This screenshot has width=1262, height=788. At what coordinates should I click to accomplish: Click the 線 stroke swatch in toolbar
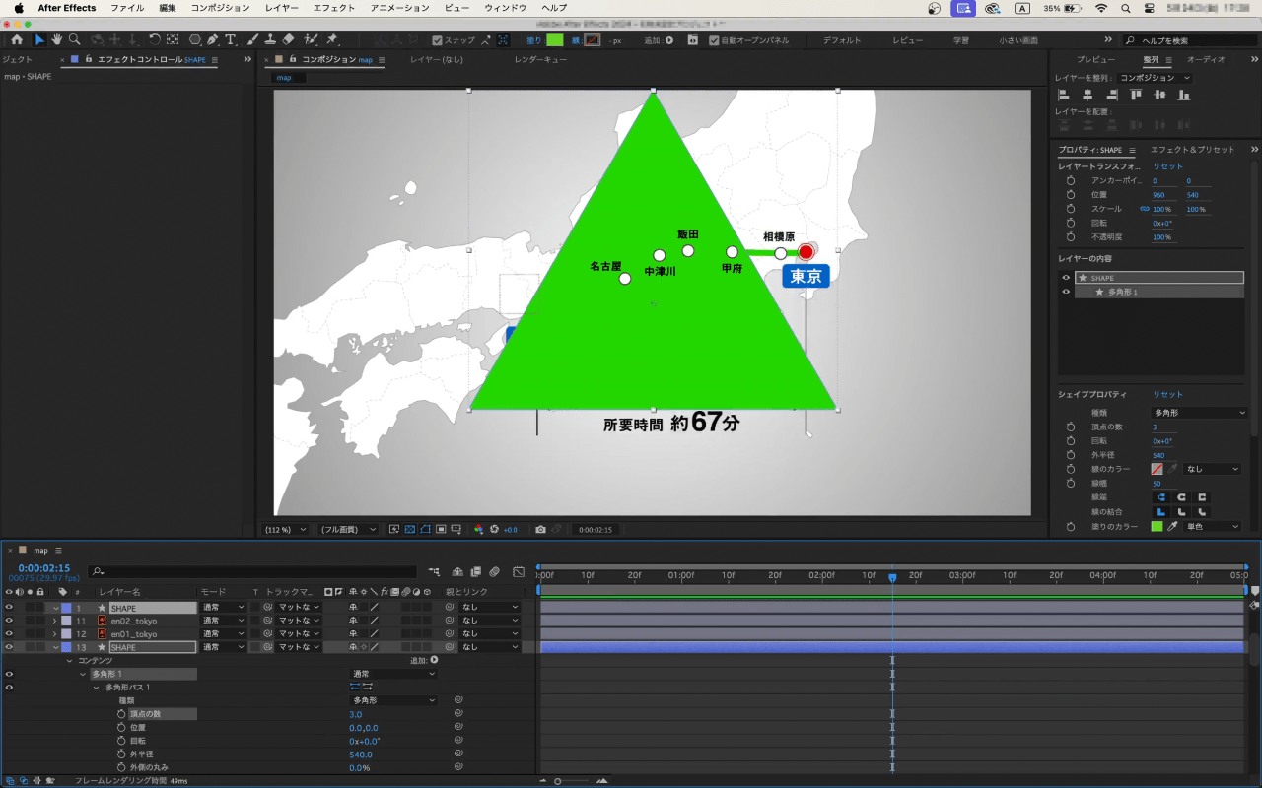tap(592, 40)
